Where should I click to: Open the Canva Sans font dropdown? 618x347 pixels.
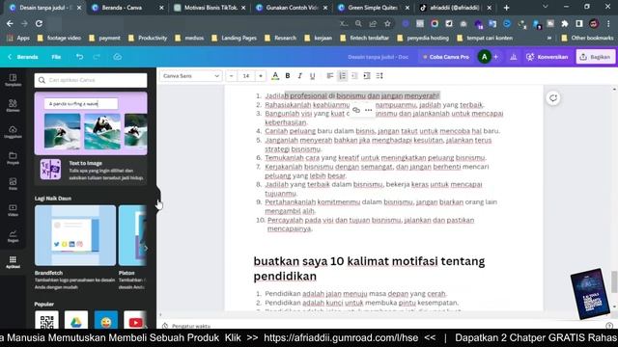(191, 75)
